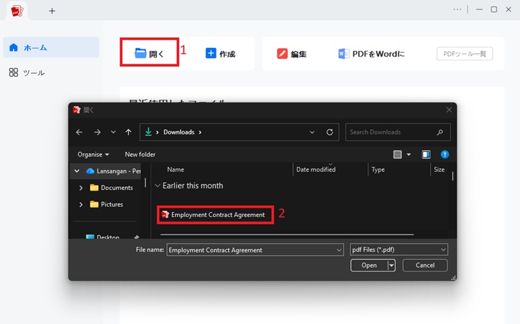Add a new tab with plus icon
The width and height of the screenshot is (520, 324).
coord(52,11)
